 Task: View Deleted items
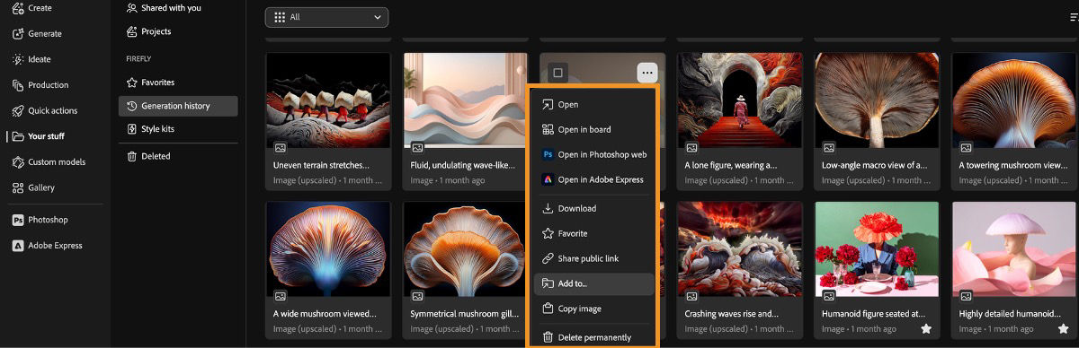click(149, 156)
